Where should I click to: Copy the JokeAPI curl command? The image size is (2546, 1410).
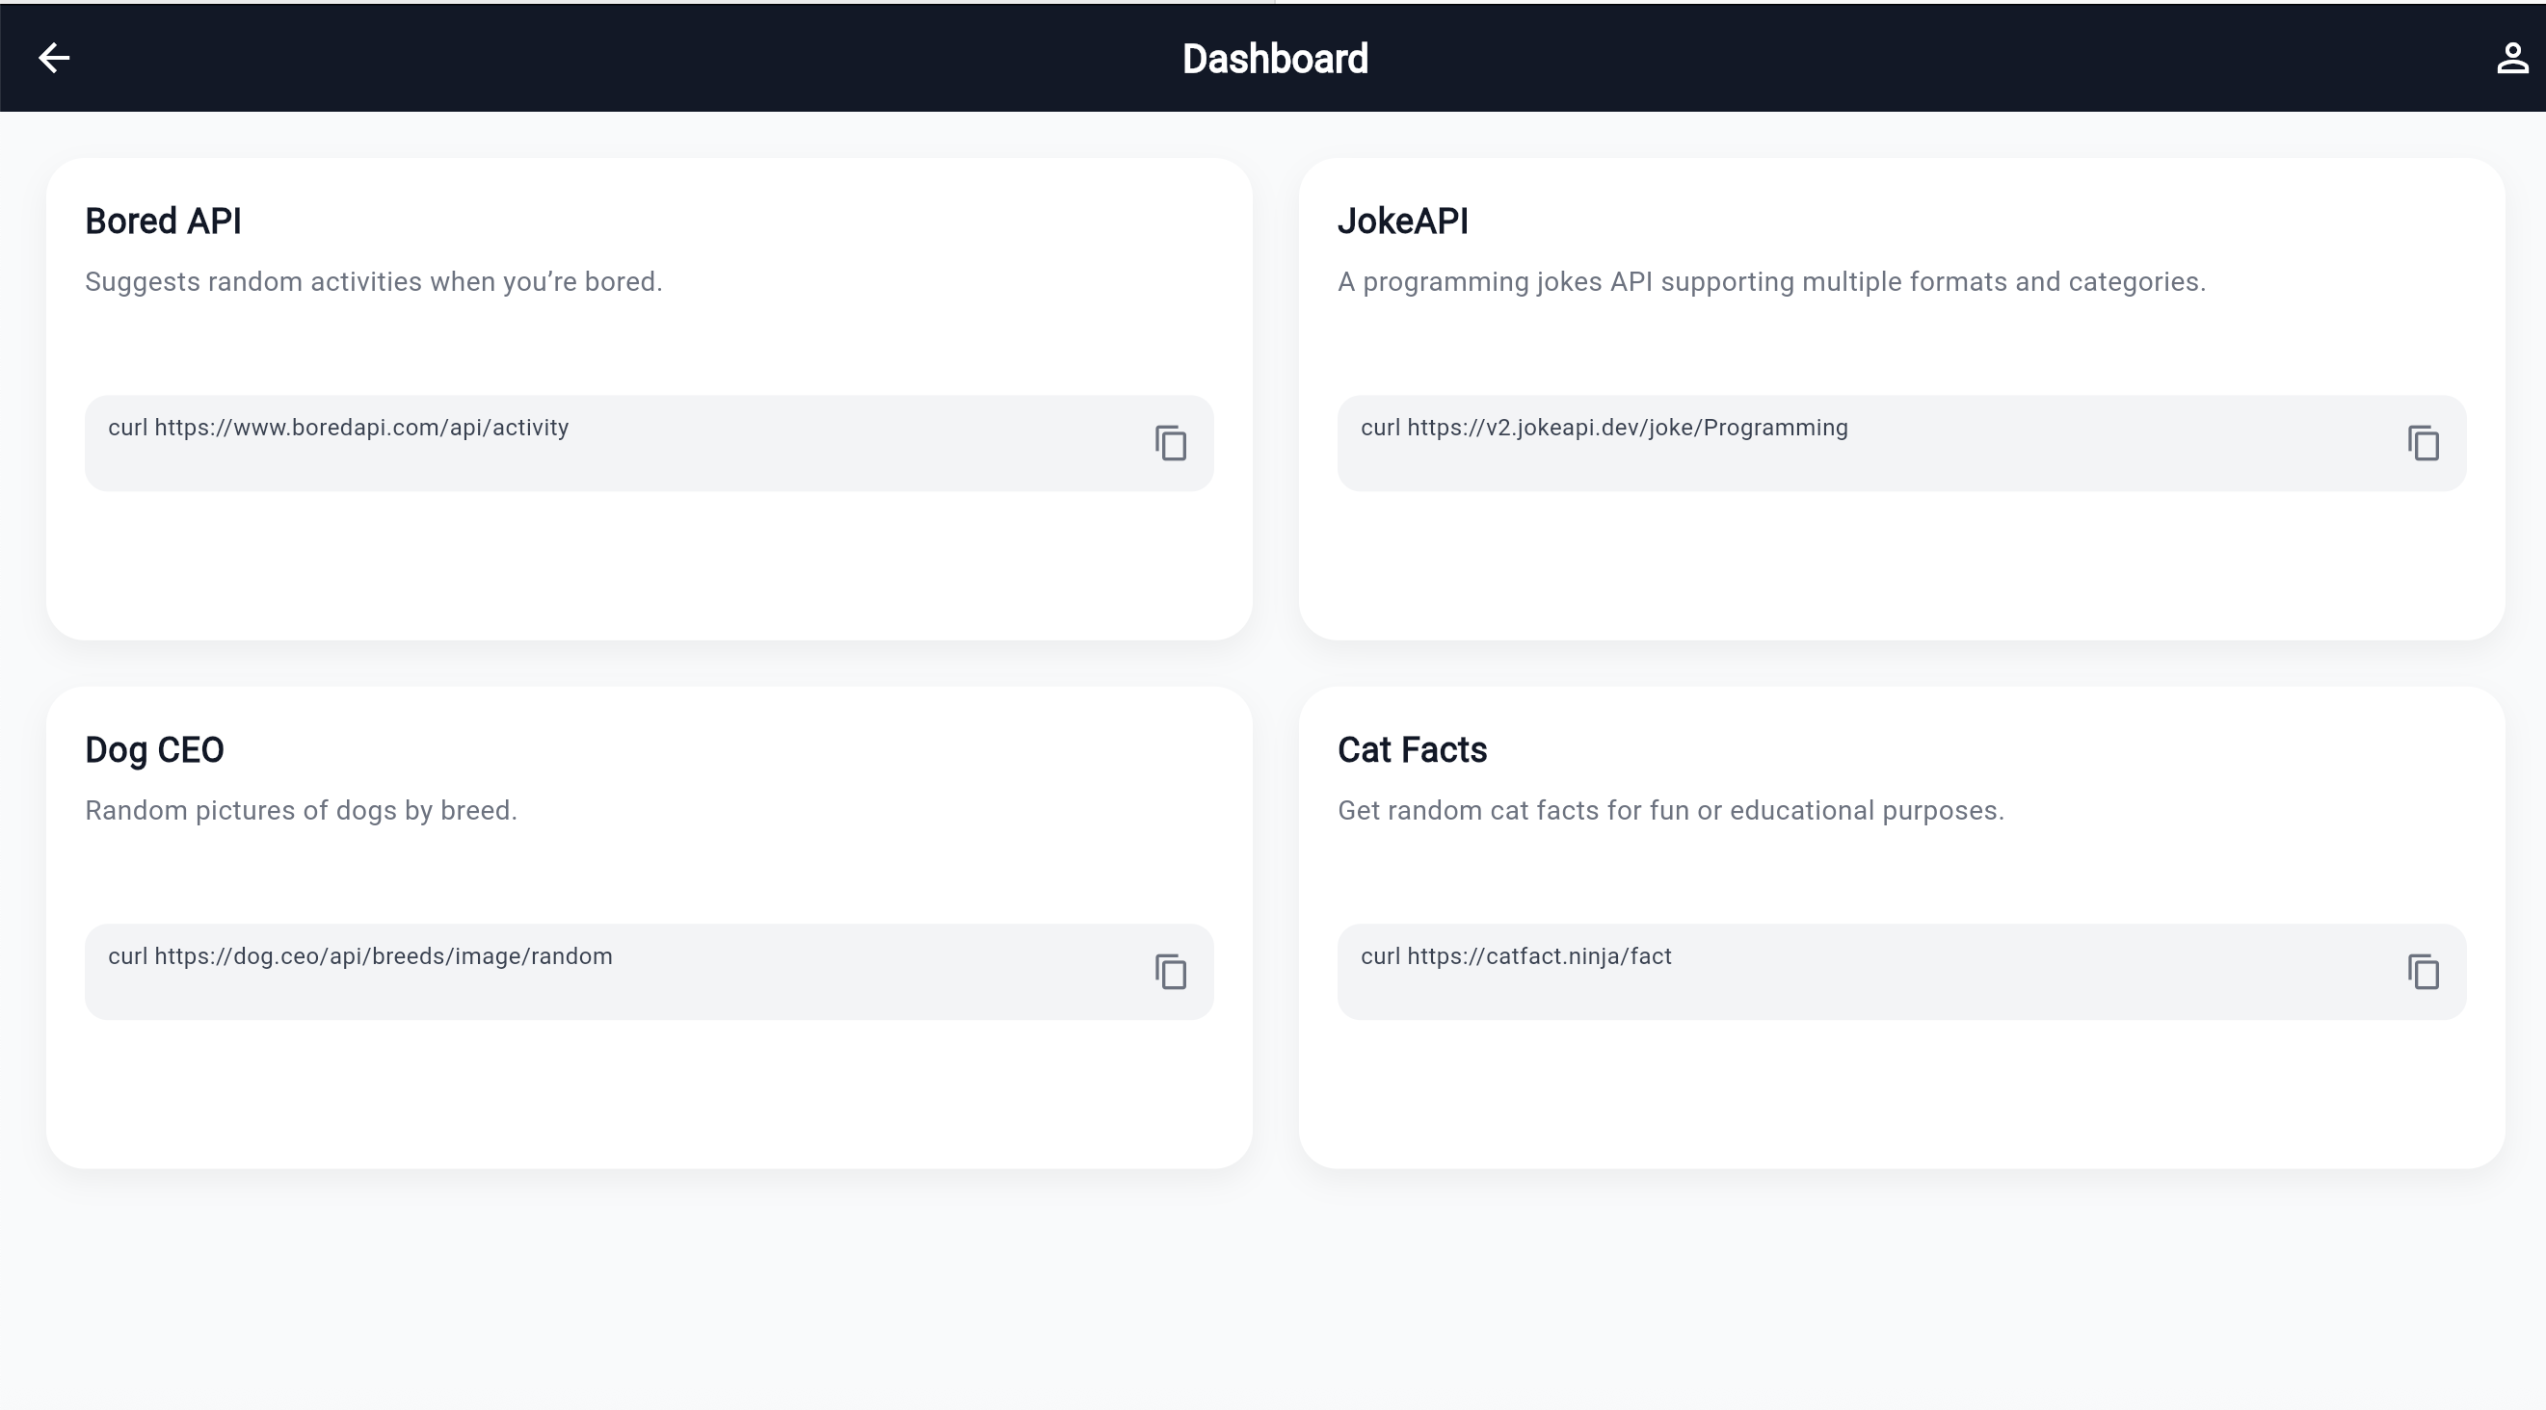click(2423, 444)
